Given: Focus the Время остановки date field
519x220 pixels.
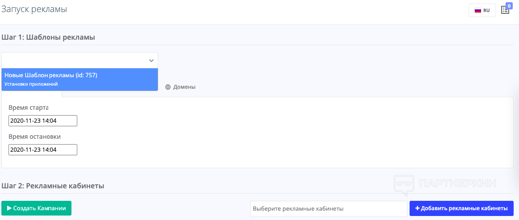Looking at the screenshot, I should pos(43,149).
